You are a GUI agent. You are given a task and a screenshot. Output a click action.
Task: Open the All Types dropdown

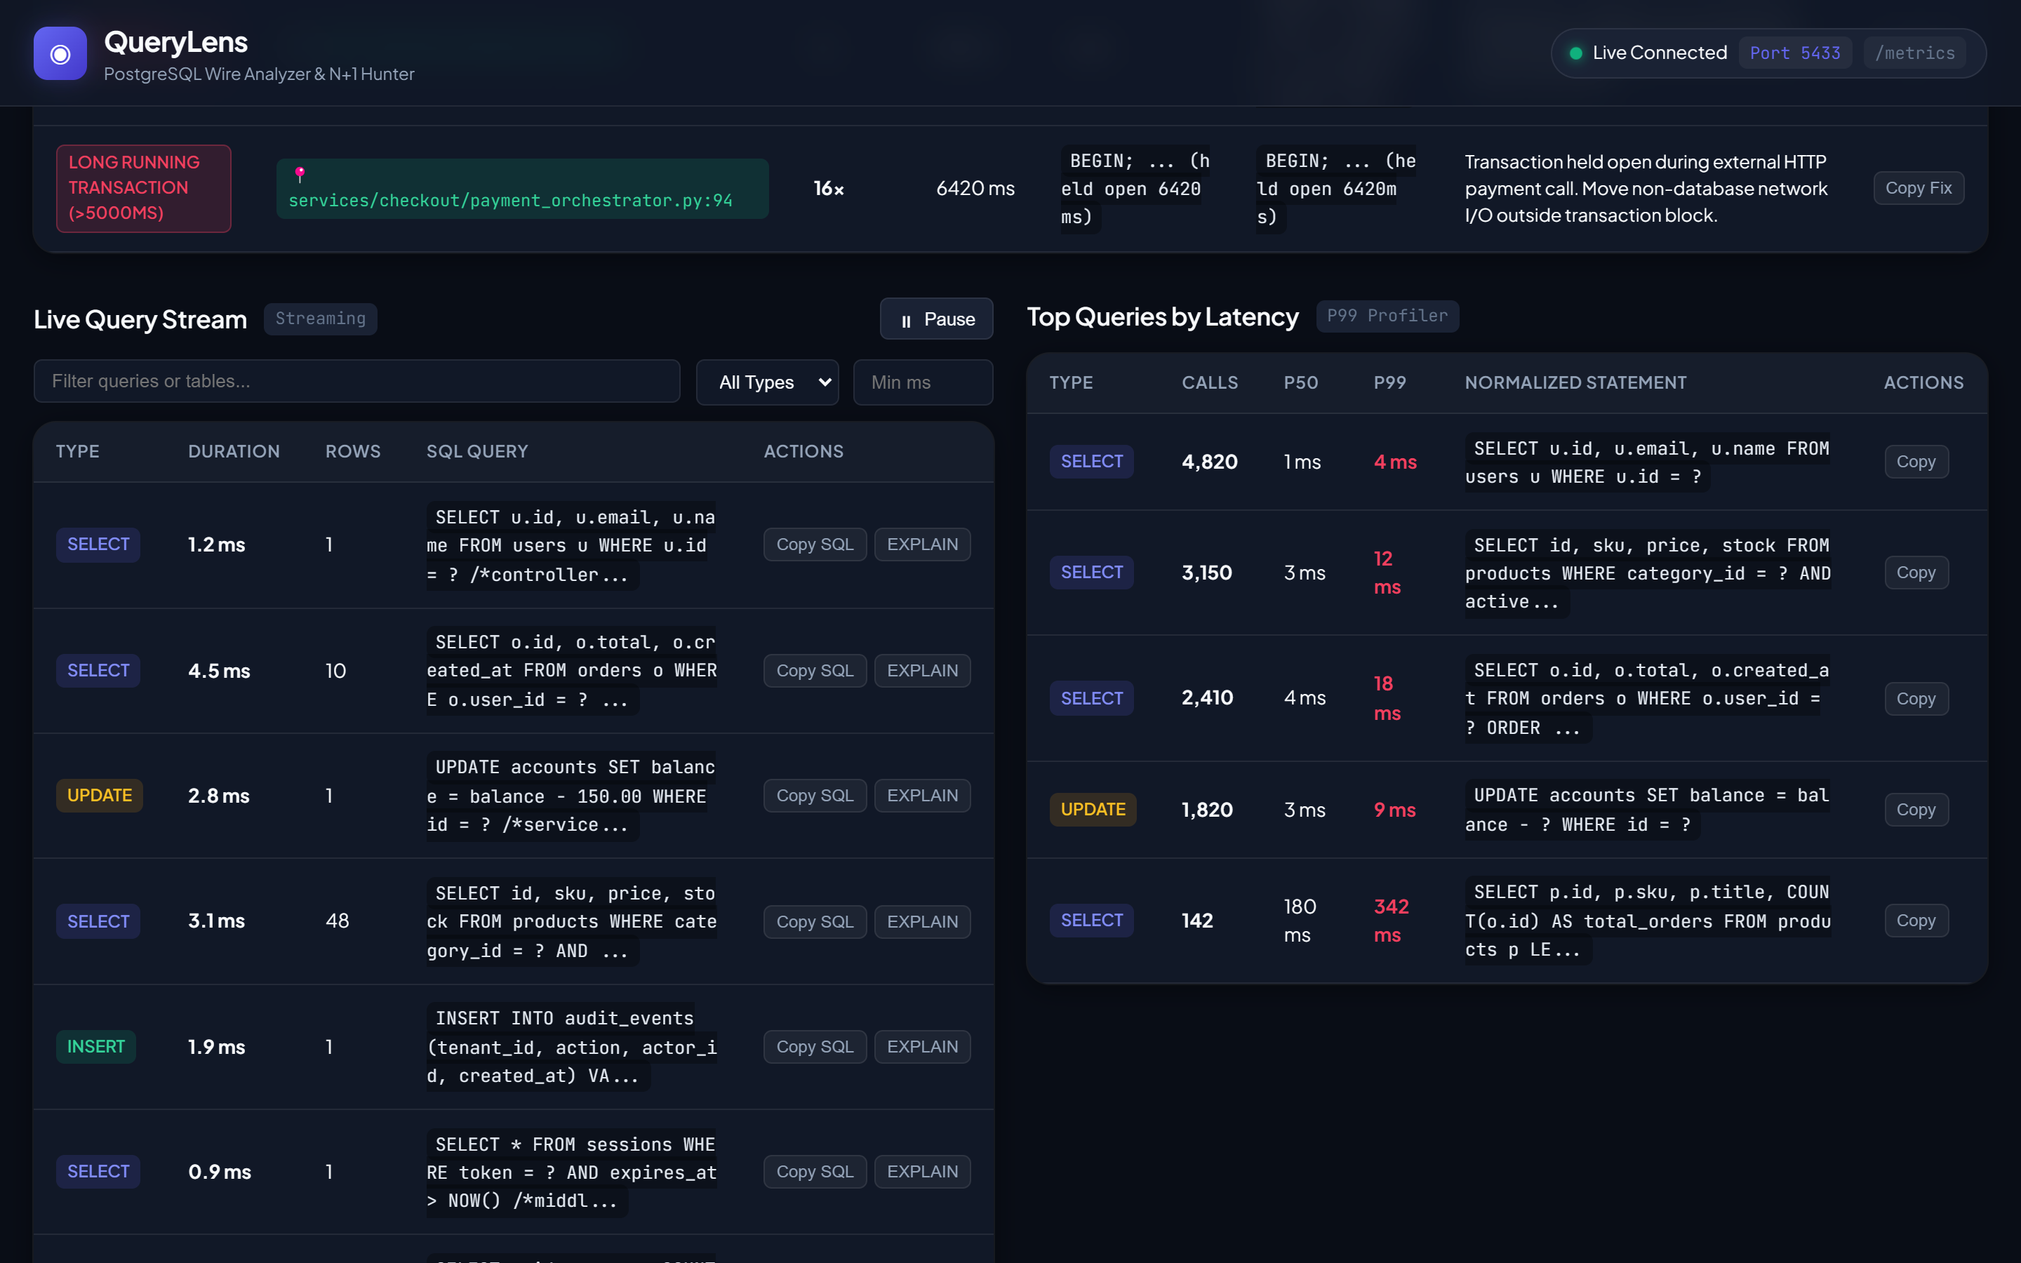(x=766, y=382)
